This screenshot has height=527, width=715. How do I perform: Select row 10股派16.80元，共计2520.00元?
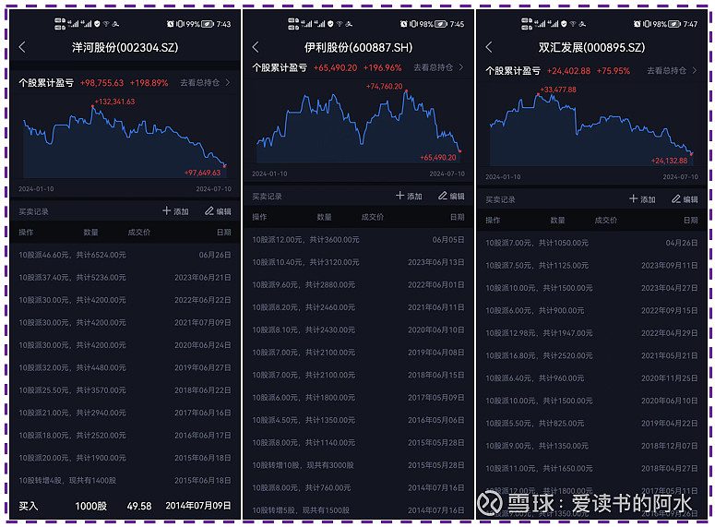tap(591, 355)
